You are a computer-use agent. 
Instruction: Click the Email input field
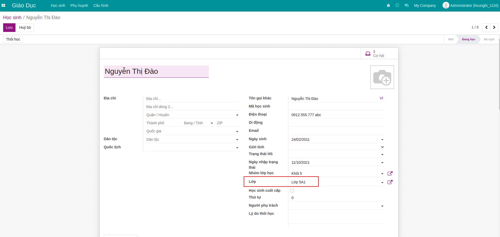tap(337, 131)
